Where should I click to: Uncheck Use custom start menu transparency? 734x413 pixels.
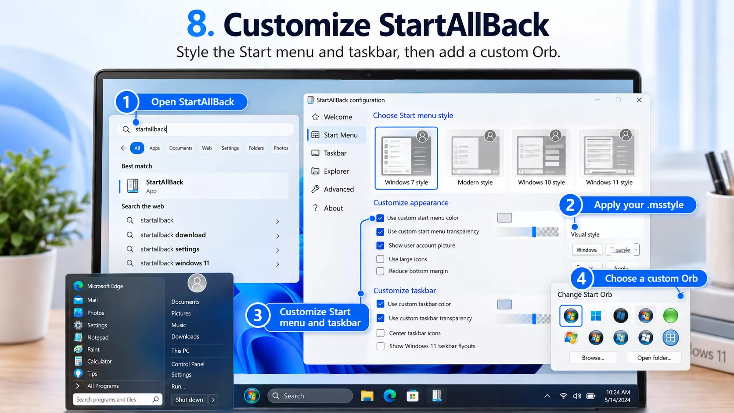381,232
